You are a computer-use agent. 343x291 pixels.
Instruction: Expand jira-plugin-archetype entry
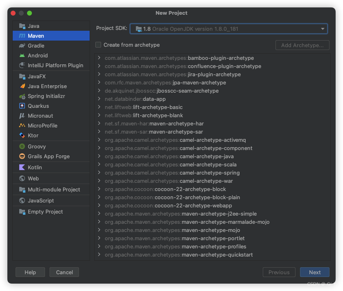pos(99,74)
